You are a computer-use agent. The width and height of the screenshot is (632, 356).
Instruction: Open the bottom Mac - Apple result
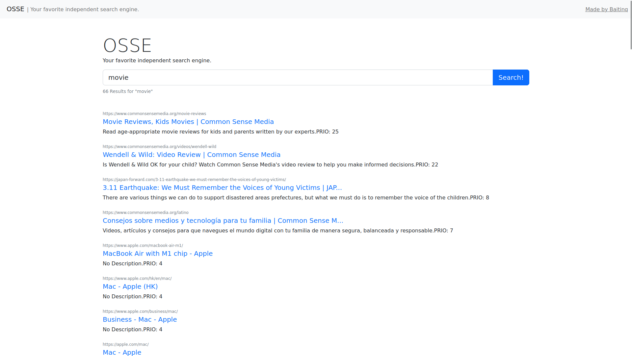click(122, 352)
